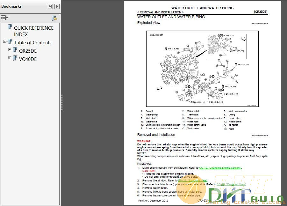Click the expand panel right-arrow button

coord(57,6)
